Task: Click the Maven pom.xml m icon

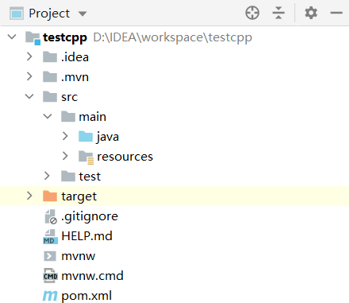Action: [50, 296]
